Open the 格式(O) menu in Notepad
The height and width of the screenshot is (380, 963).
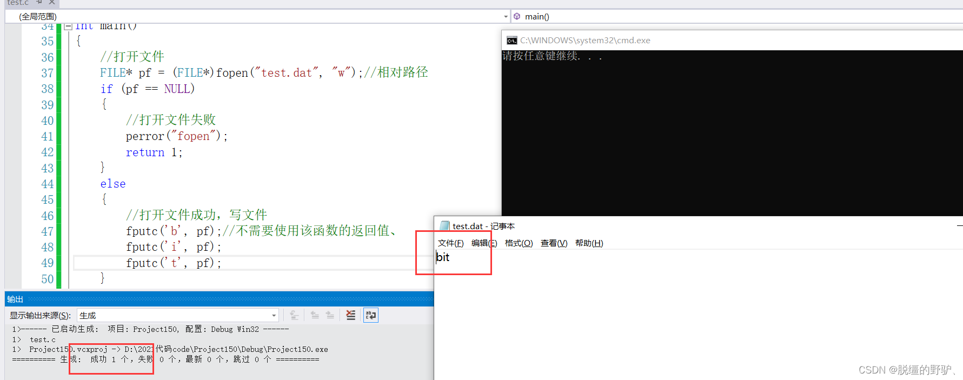519,243
